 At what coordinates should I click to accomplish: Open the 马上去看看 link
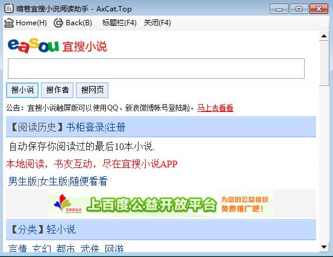point(216,108)
